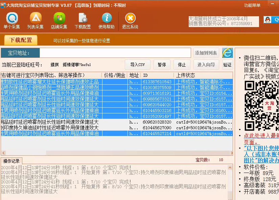279x200 pixels.
Task: Open the 下载配置 toolbar icon
Action: click(83, 21)
